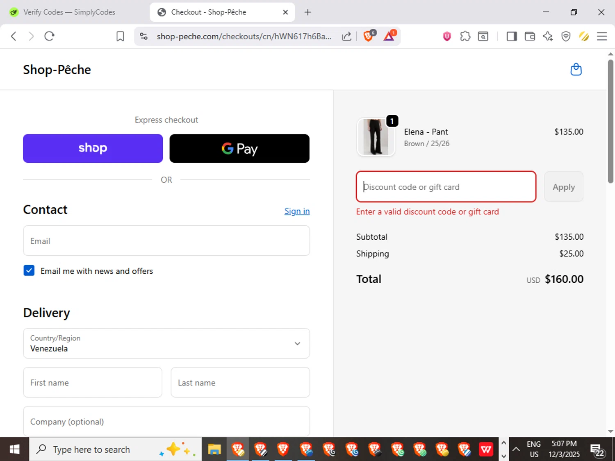Open the Shop-Pêche store logo link
Viewport: 615px width, 461px height.
[x=57, y=70]
